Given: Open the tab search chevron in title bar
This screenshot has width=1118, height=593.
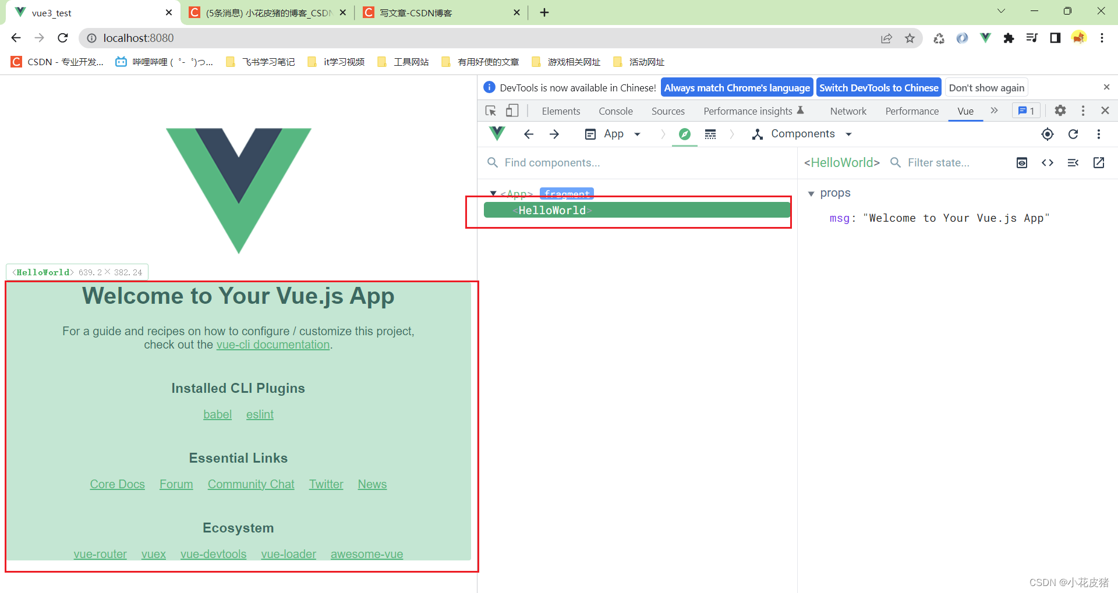Looking at the screenshot, I should 1001,11.
